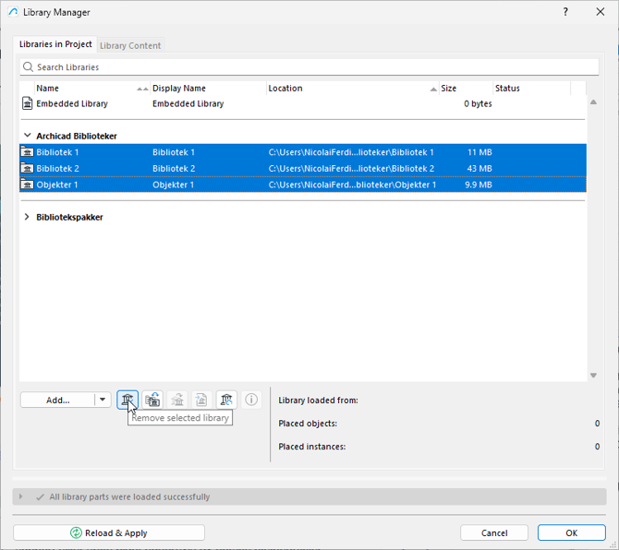Open the Add dropdown arrow

tap(103, 400)
